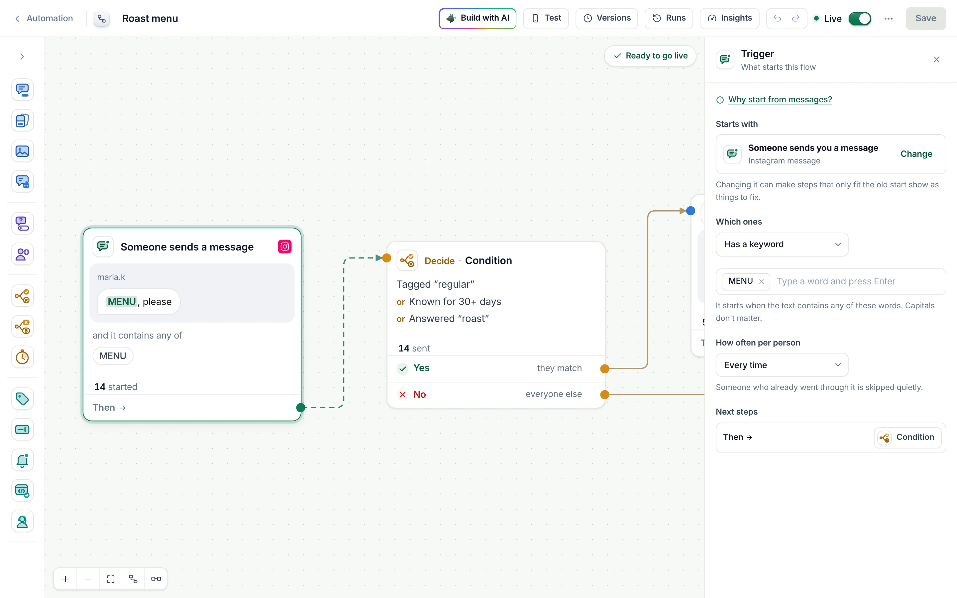Add an image block from the sidebar
The image size is (957, 598).
pos(22,151)
